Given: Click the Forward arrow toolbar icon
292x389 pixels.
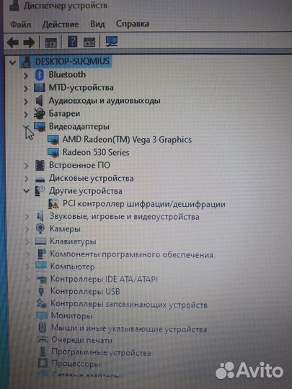Looking at the screenshot, I should pyautogui.click(x=29, y=43).
